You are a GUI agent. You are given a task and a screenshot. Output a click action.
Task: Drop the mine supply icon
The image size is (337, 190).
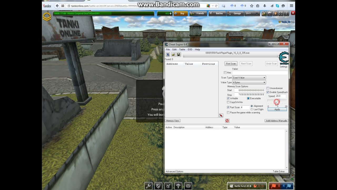tap(188, 186)
